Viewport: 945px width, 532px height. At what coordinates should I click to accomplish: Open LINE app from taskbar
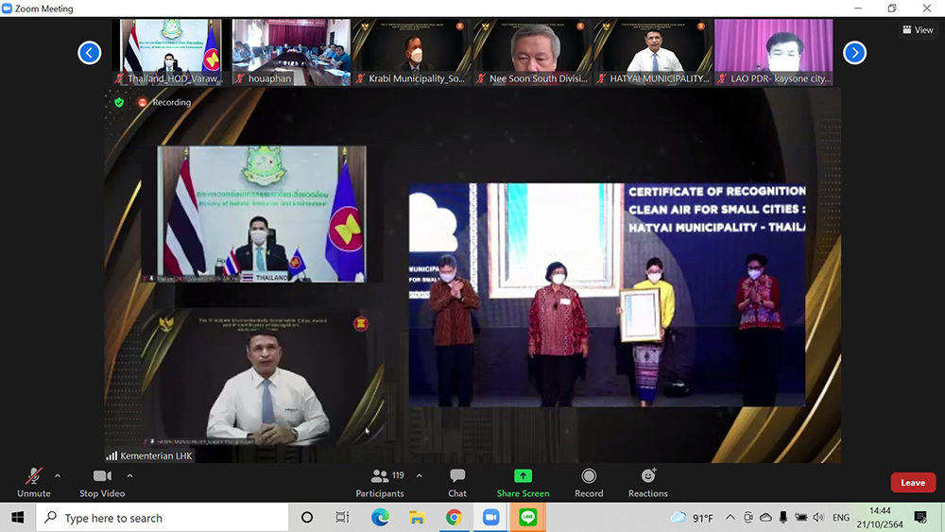[x=528, y=518]
